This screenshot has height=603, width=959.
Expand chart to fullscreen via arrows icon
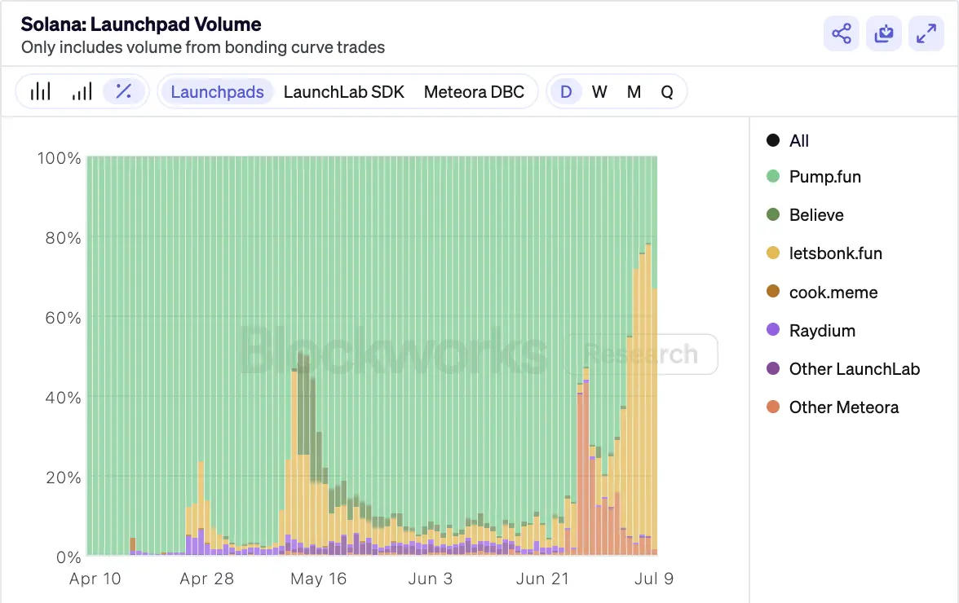click(926, 33)
